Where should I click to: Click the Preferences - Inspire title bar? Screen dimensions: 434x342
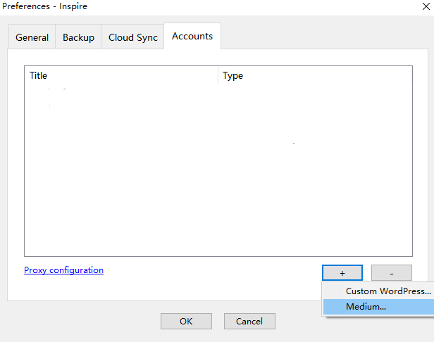tap(211, 6)
